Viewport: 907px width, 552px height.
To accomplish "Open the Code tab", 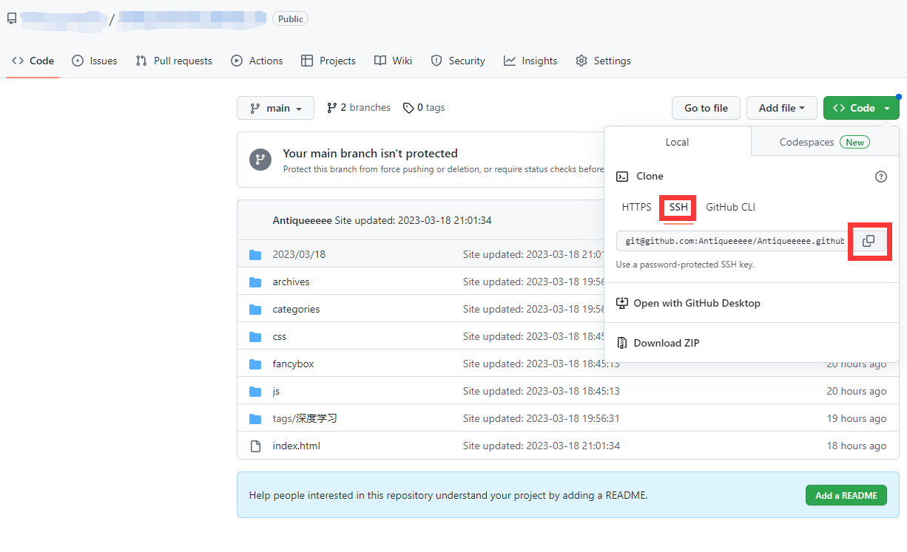I will click(33, 61).
